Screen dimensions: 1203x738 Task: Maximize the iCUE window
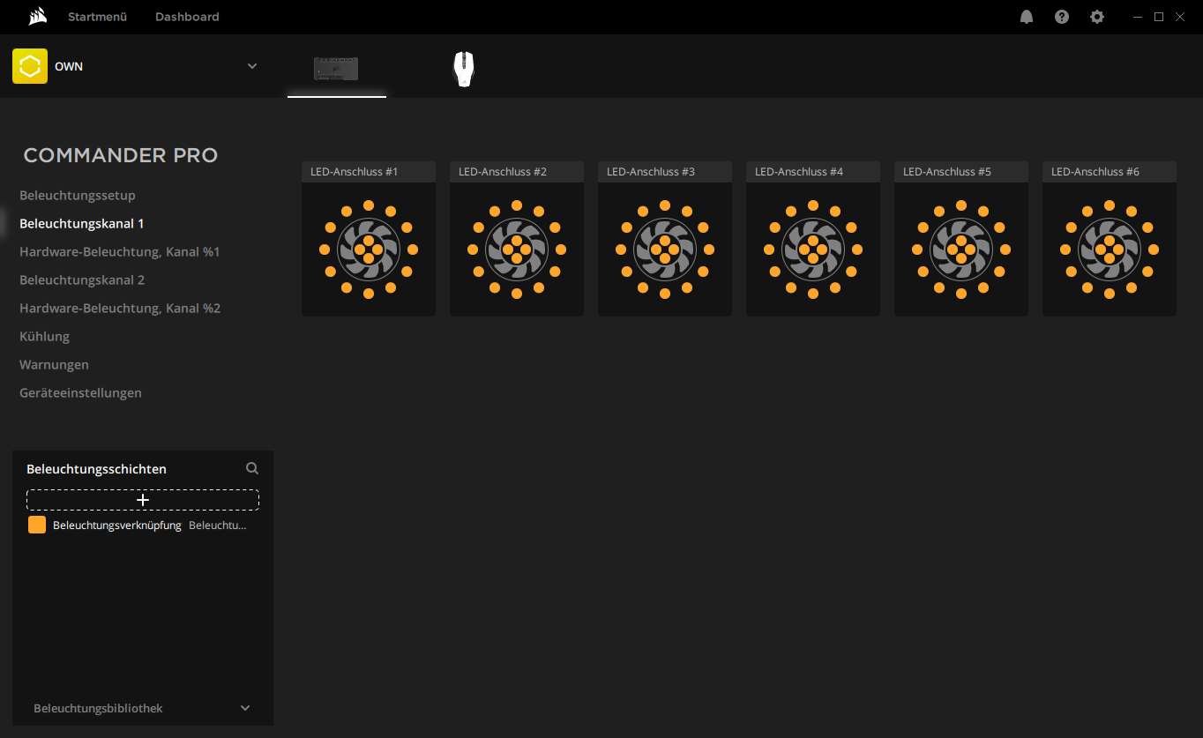click(x=1159, y=17)
